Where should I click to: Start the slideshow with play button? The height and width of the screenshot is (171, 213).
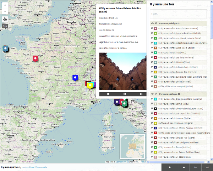(170, 167)
